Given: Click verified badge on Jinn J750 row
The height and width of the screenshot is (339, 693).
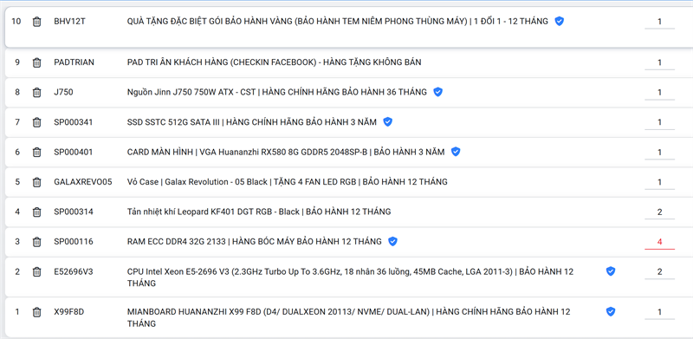Looking at the screenshot, I should [x=437, y=92].
